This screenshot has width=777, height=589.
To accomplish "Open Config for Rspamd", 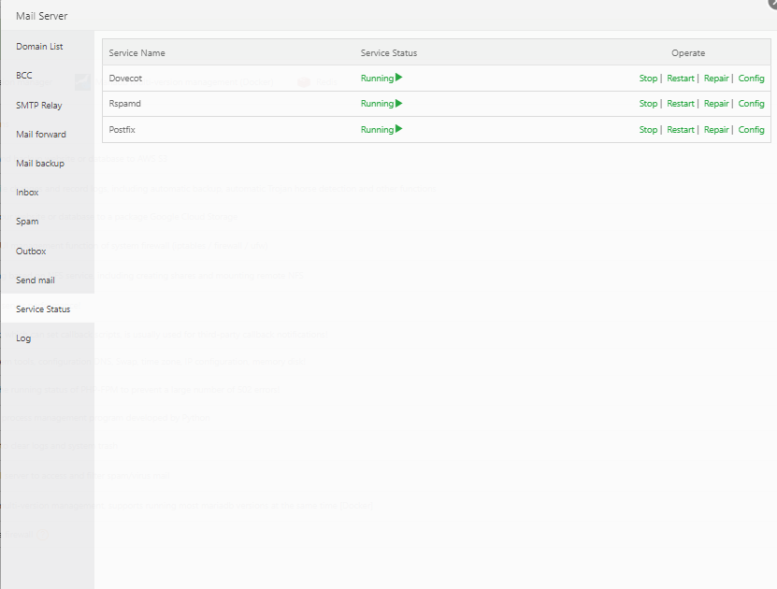I will click(751, 104).
